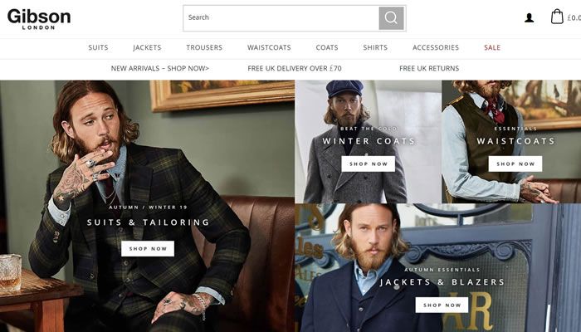Screen dimensions: 581x332
Task: Open the Suits menu
Action: pyautogui.click(x=98, y=47)
